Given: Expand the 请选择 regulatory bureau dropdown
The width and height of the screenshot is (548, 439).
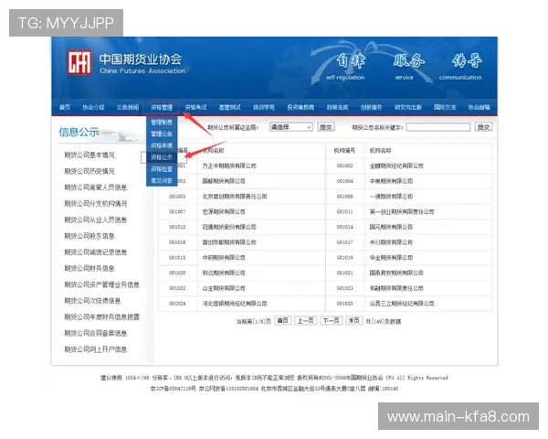Looking at the screenshot, I should [291, 127].
